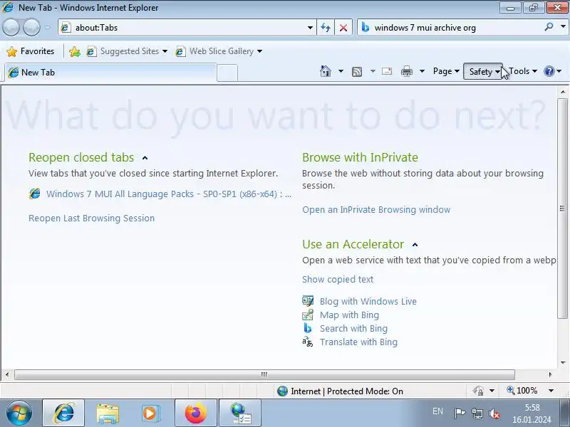Open Web Slice Gallery dropdown
The image size is (570, 427).
coord(219,51)
